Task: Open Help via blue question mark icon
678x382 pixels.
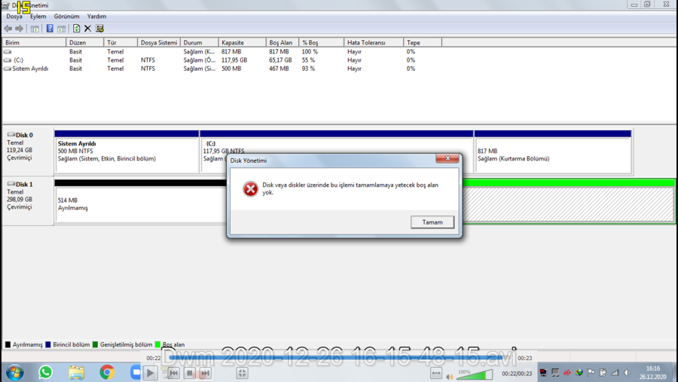Action: (50, 29)
